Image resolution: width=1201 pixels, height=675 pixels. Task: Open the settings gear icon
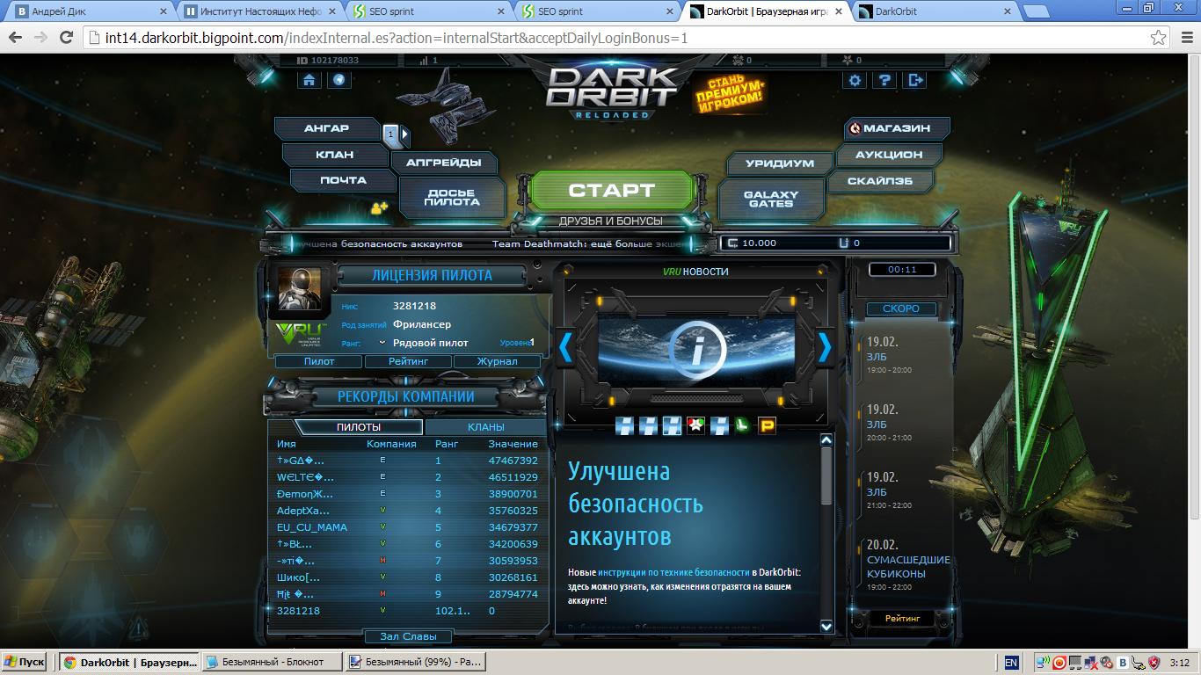pos(855,80)
